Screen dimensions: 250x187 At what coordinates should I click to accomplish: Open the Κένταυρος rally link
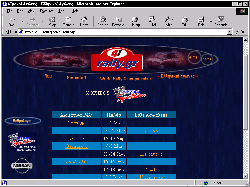coord(151,154)
